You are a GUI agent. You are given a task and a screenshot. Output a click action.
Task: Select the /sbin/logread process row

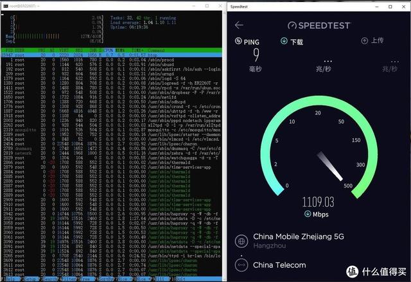coord(111,83)
